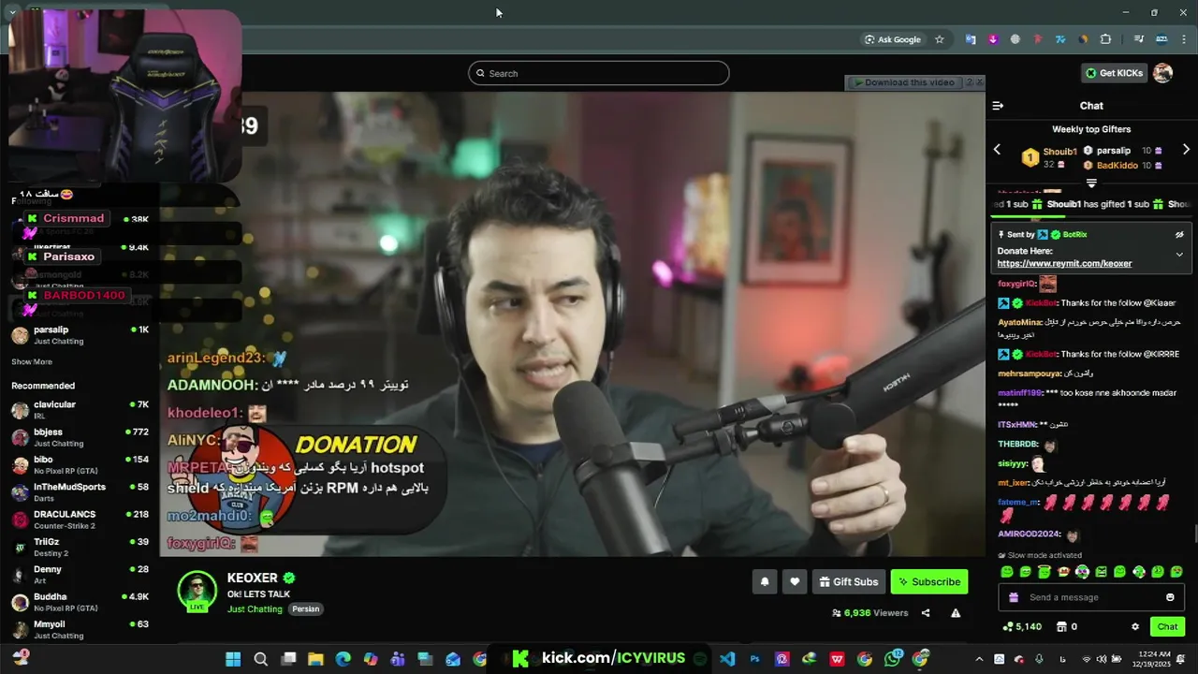Collapse the chat panel with the arrow icon

[998, 106]
